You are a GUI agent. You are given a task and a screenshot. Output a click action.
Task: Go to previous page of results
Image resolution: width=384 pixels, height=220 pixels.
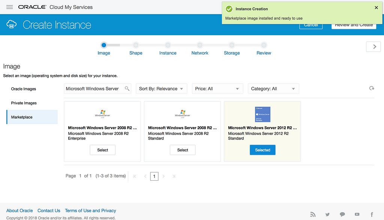pyautogui.click(x=145, y=176)
